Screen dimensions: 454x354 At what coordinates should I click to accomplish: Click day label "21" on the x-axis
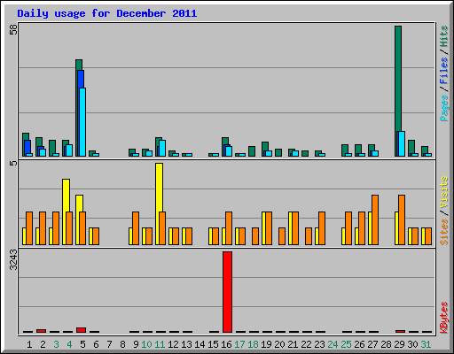coord(293,344)
